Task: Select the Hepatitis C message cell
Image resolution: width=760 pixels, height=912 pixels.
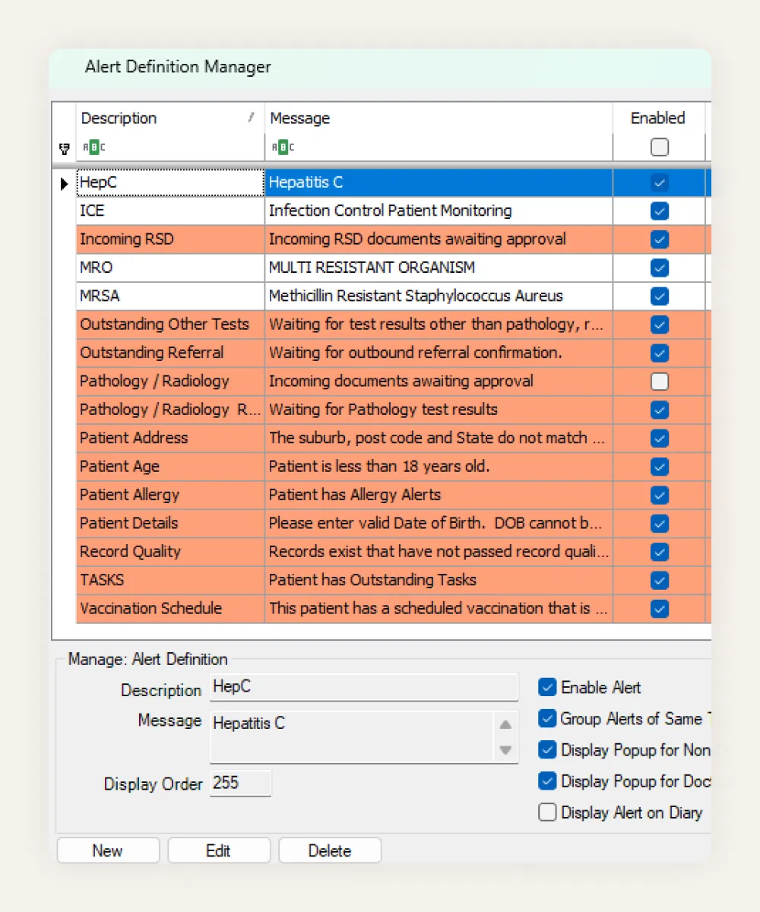Action: point(439,182)
